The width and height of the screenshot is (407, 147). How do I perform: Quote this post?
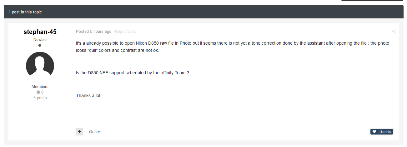[94, 132]
